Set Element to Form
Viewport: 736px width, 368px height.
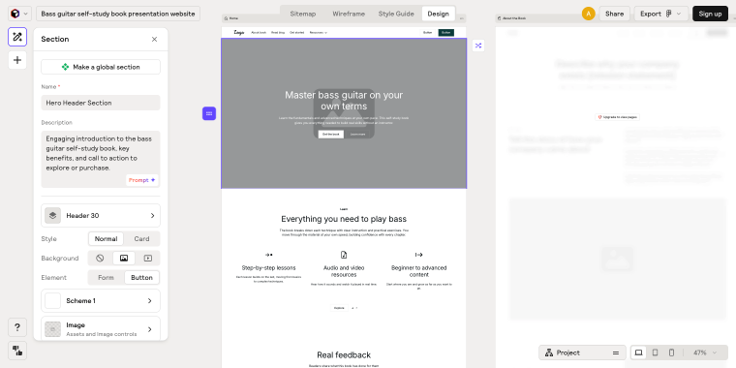pos(107,277)
